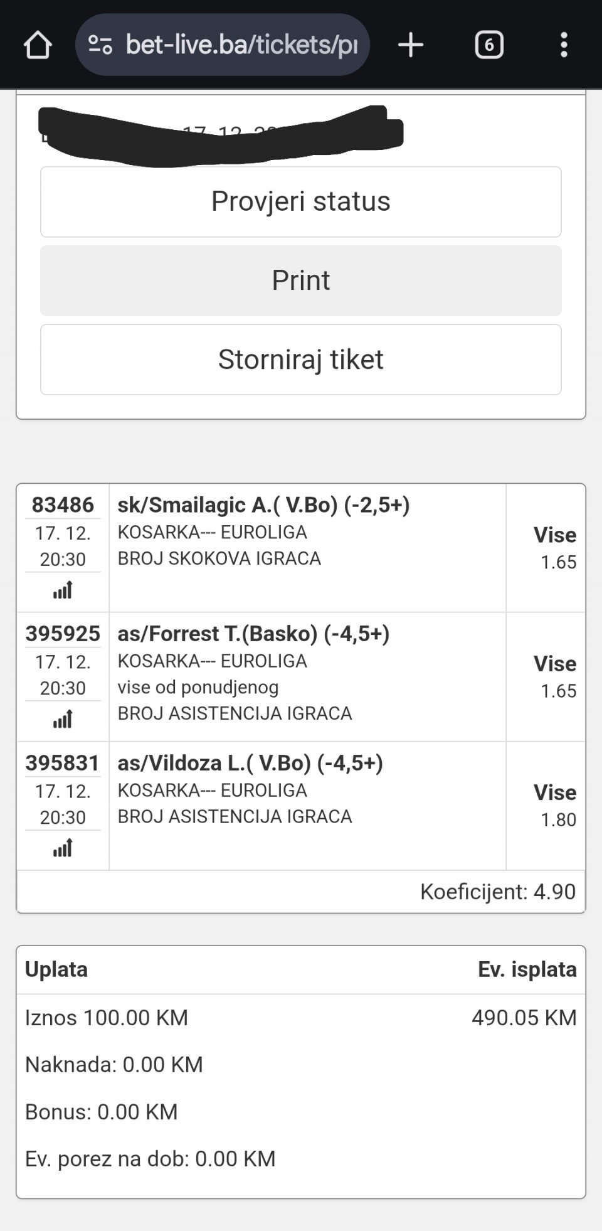Tap statistics icon for Forrest bet

(x=63, y=719)
